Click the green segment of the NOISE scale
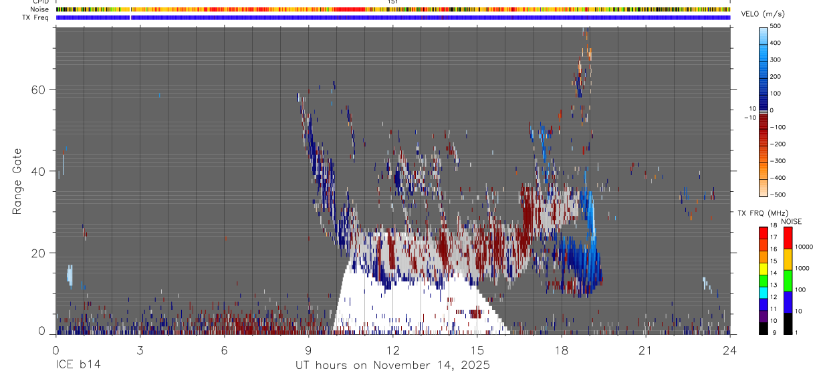821x379 pixels. [x=787, y=279]
